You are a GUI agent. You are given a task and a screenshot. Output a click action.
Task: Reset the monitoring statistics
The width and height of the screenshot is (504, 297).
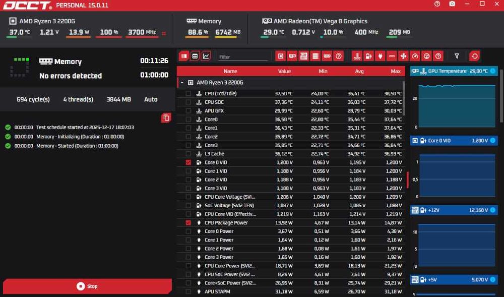click(474, 56)
